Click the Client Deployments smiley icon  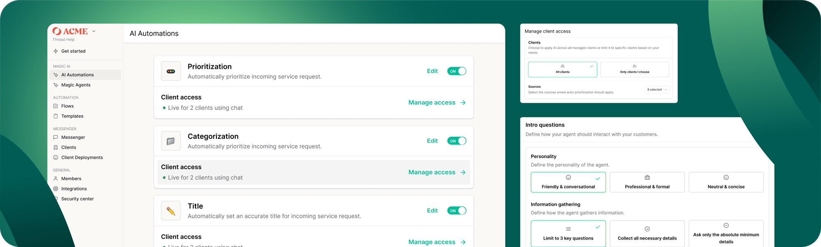click(56, 158)
